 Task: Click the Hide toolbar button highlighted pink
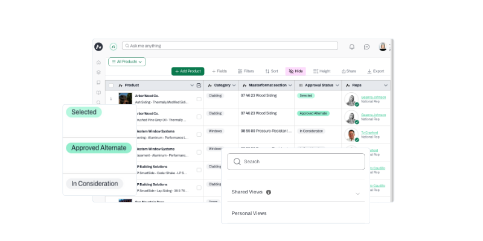pyautogui.click(x=296, y=71)
